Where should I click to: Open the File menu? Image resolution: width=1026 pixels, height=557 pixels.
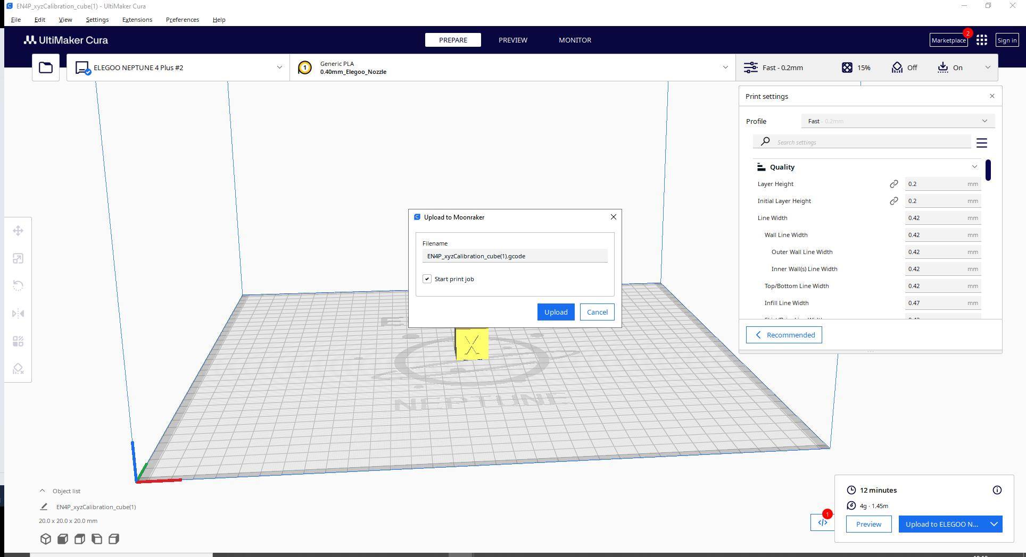[x=16, y=20]
